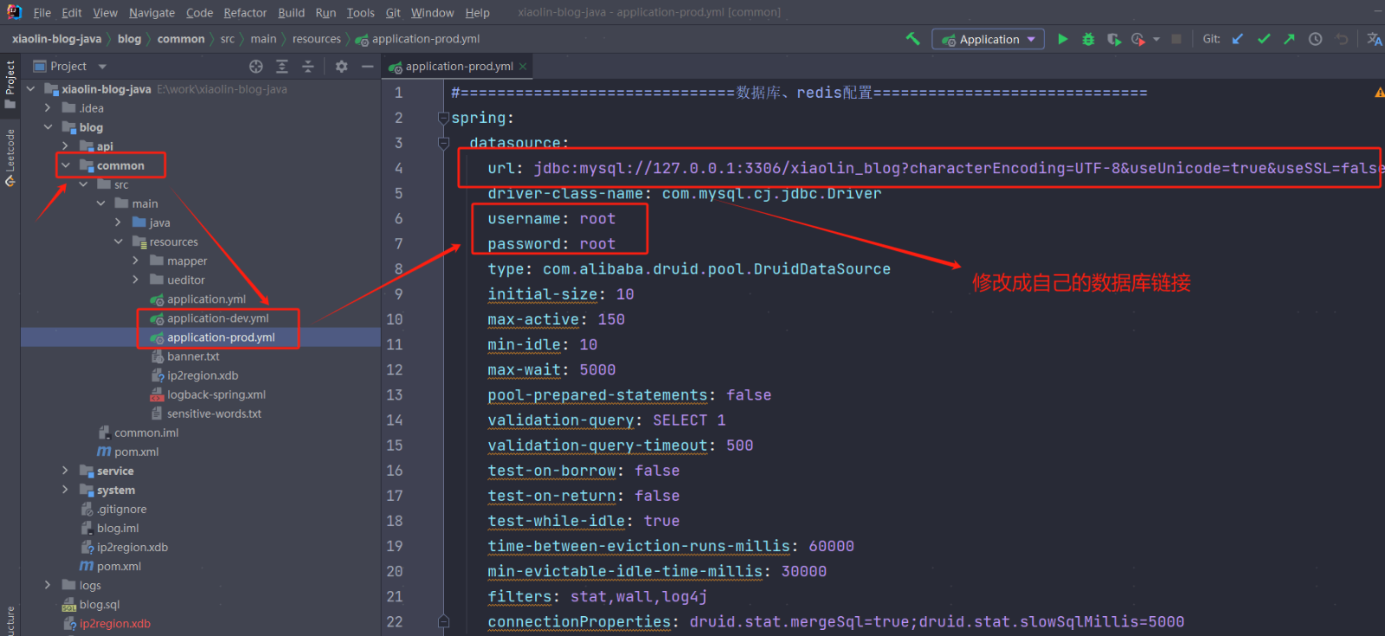Click the common breadcrumb in navigation bar
The image size is (1385, 636).
(x=181, y=39)
